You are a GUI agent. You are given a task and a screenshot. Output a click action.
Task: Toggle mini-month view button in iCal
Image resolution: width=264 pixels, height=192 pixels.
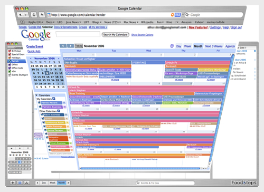[x=20, y=183]
